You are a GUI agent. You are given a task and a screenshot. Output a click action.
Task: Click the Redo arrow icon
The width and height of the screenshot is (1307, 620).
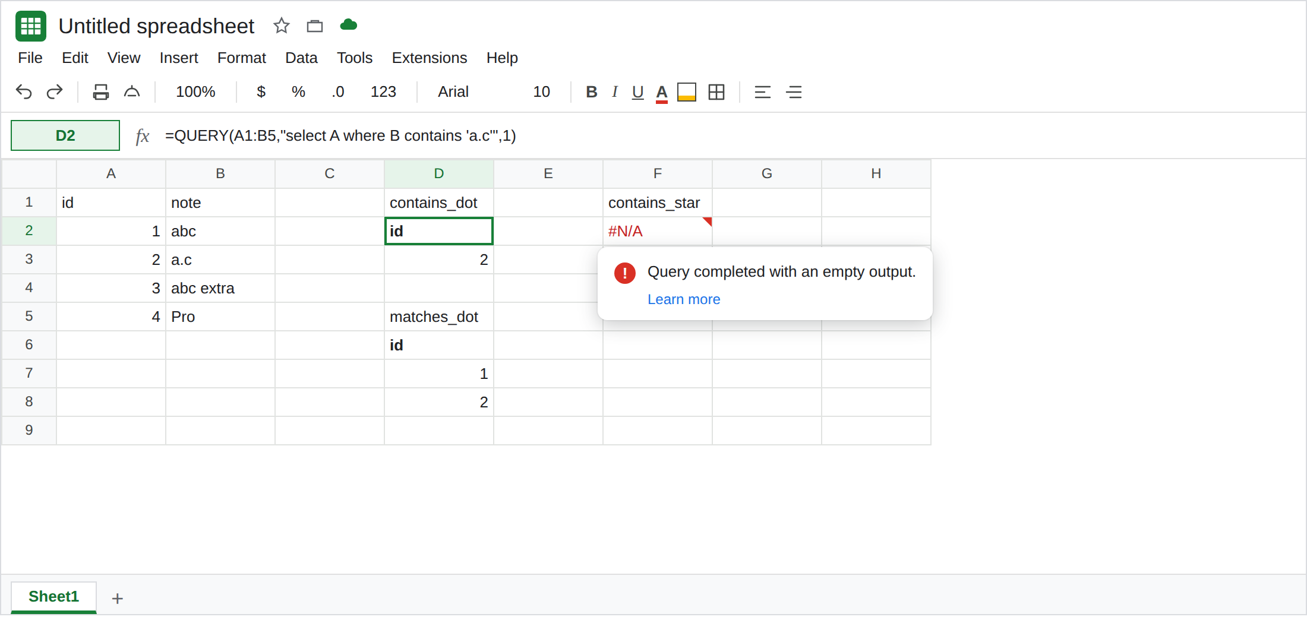tap(55, 92)
